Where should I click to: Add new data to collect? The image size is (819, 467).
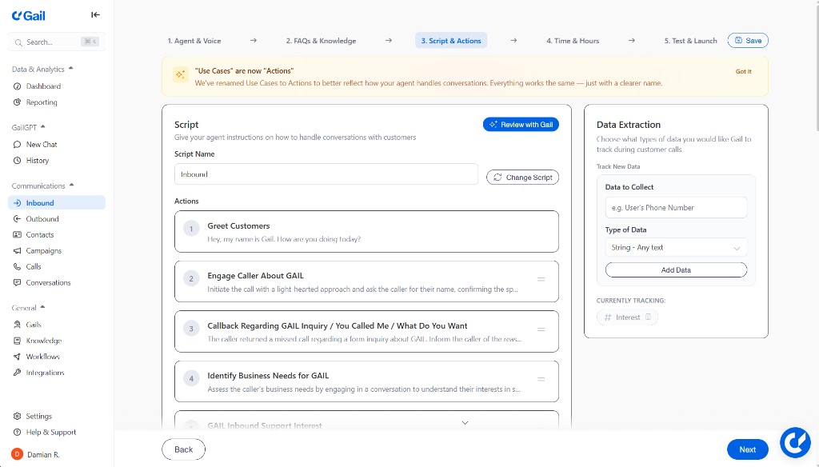[x=676, y=269]
